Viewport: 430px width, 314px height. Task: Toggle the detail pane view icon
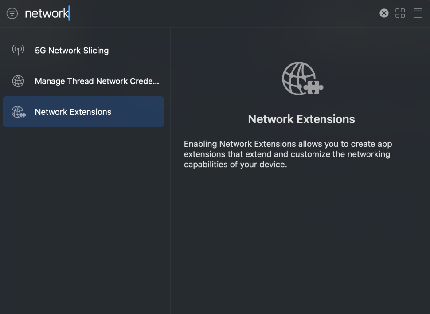418,13
